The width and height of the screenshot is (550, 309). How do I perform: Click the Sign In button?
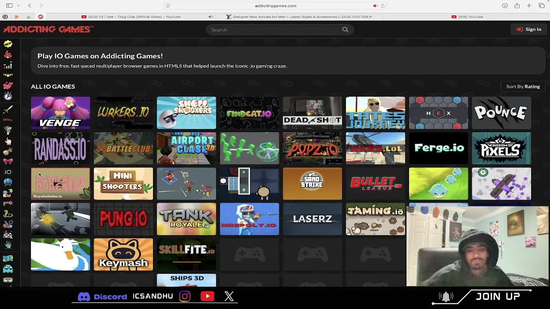tap(529, 29)
